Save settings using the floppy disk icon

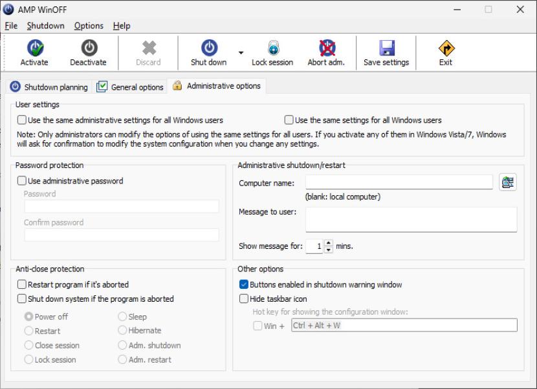pyautogui.click(x=386, y=48)
